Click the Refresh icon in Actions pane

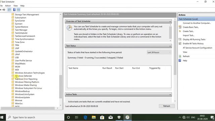180,56
